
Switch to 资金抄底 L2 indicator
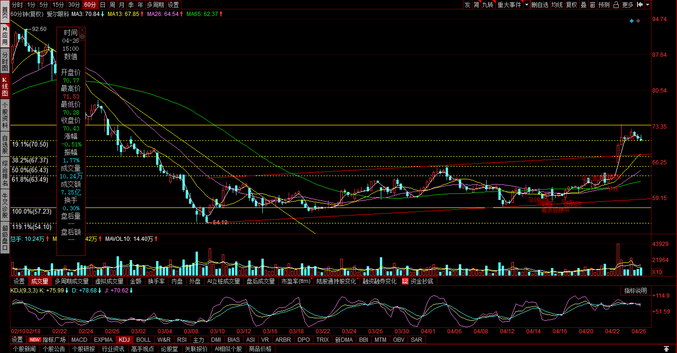click(x=418, y=281)
